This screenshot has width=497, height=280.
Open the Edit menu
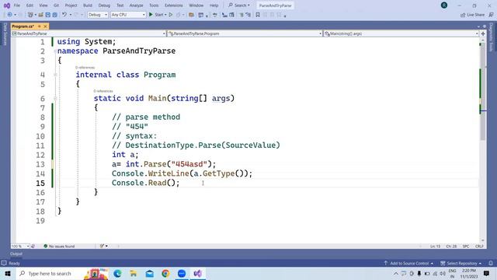[30, 5]
